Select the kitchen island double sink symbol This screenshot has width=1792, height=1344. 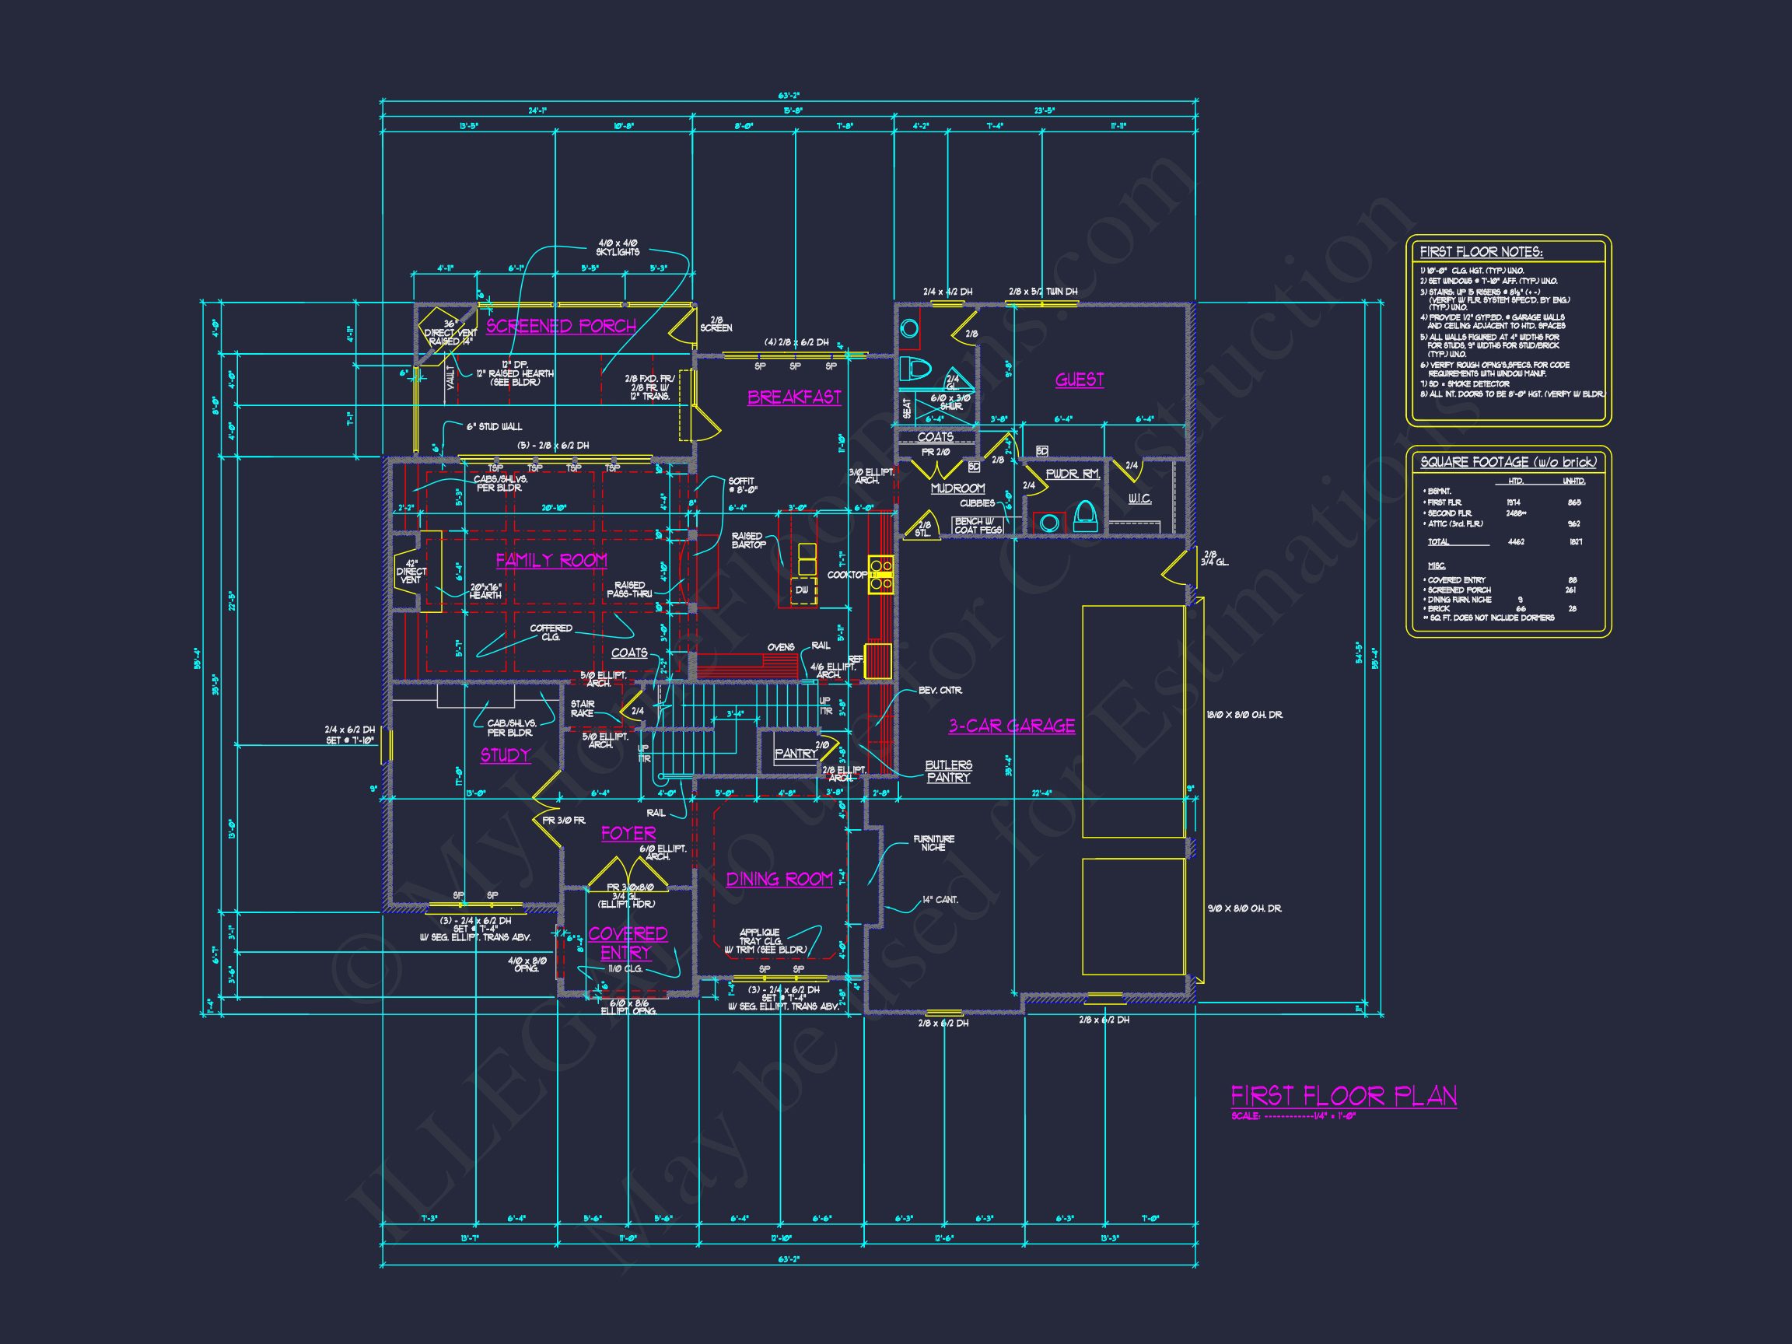click(x=807, y=559)
